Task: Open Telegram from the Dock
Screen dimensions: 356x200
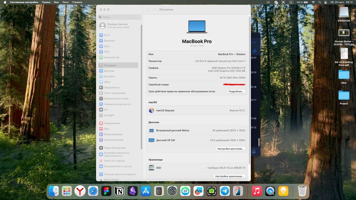Action: (225, 191)
